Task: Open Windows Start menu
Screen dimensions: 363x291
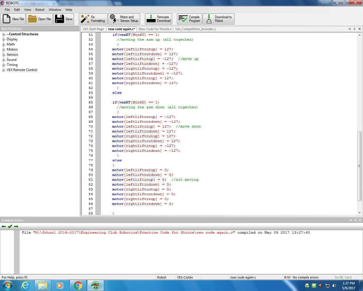Action: (x=8, y=285)
